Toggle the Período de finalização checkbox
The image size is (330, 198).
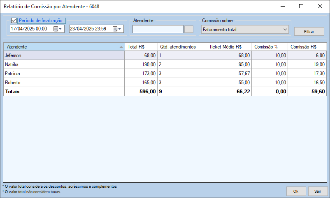[x=14, y=21]
